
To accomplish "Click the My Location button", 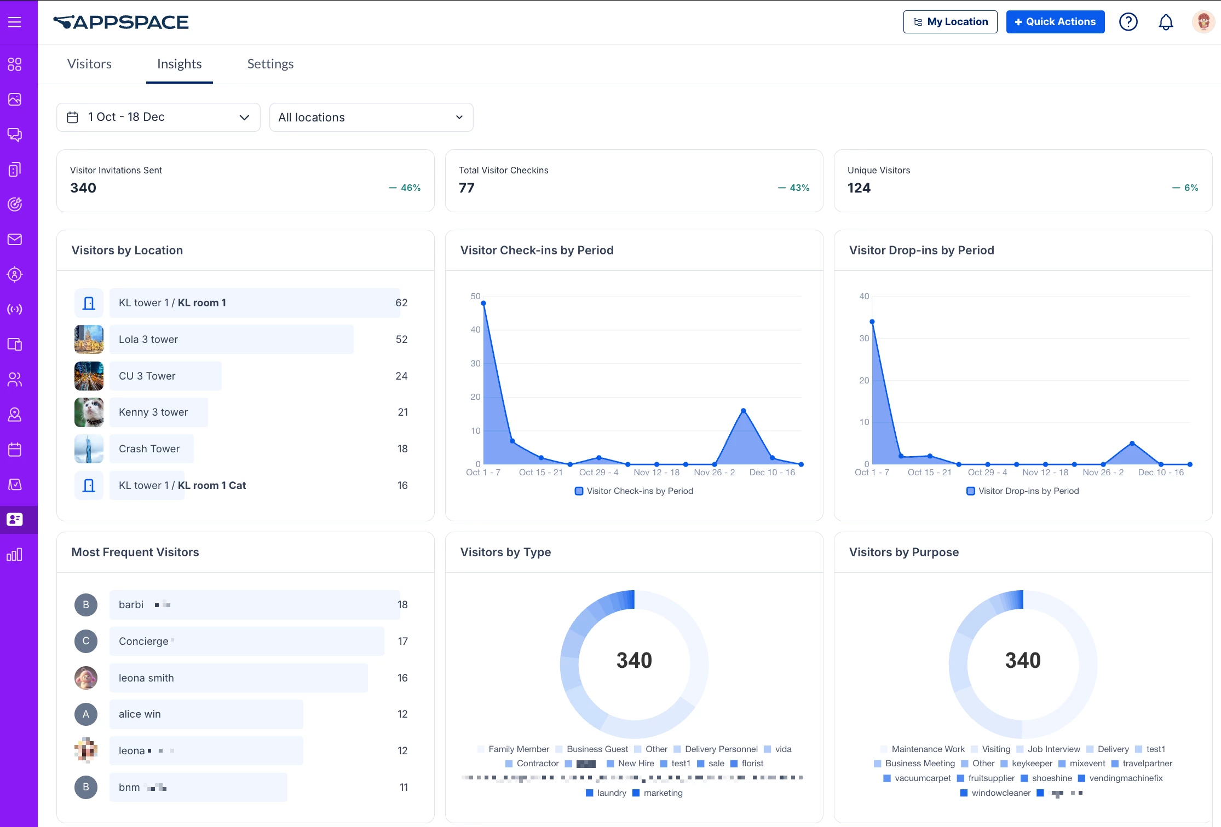I will [950, 22].
